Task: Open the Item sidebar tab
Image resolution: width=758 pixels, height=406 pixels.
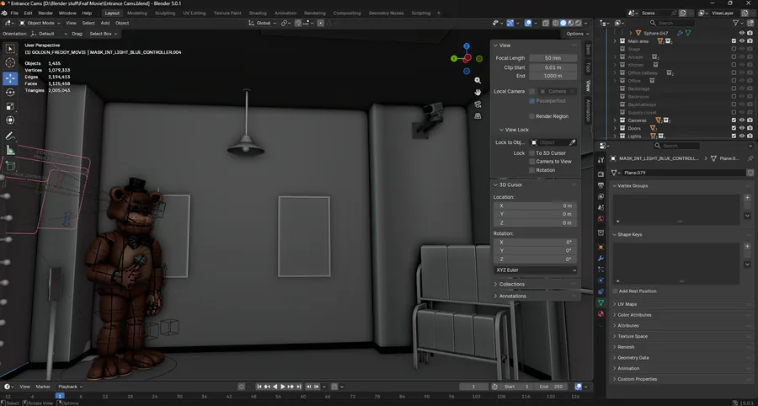Action: click(x=588, y=48)
